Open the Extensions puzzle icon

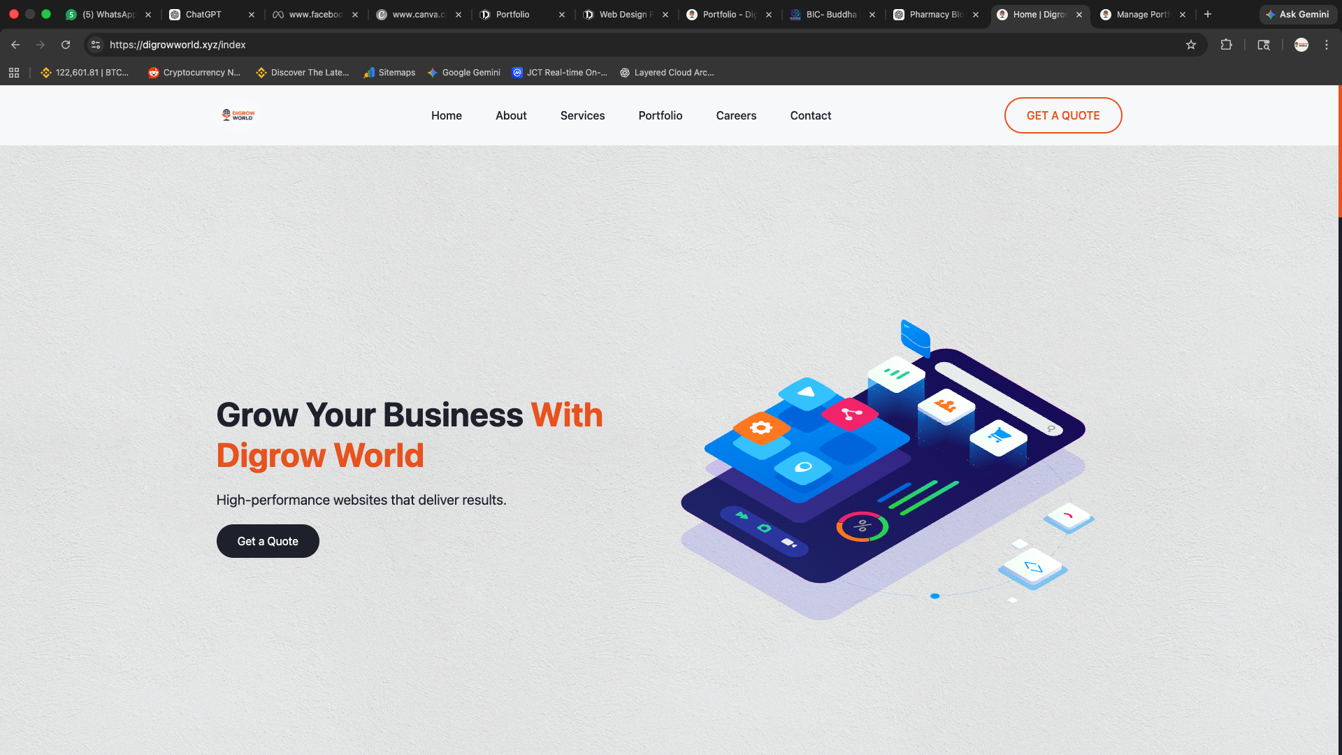[x=1226, y=45]
